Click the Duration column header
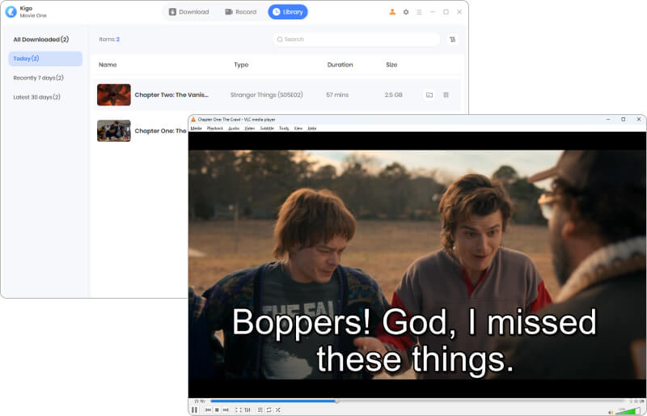This screenshot has width=647, height=416. point(340,65)
